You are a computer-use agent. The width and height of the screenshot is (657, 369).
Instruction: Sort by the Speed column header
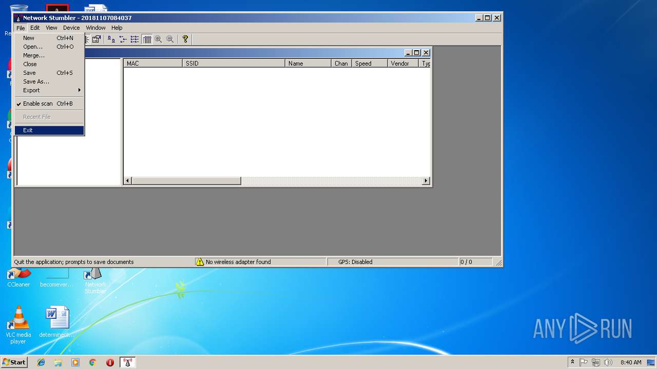click(370, 64)
